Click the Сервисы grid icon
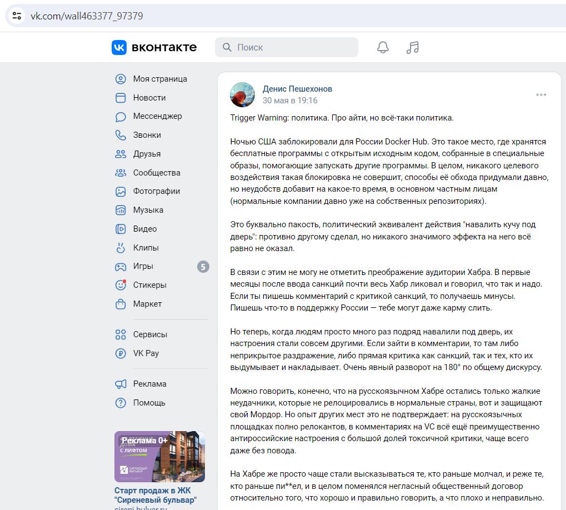Screen dimensions: 566x510 click(121, 334)
